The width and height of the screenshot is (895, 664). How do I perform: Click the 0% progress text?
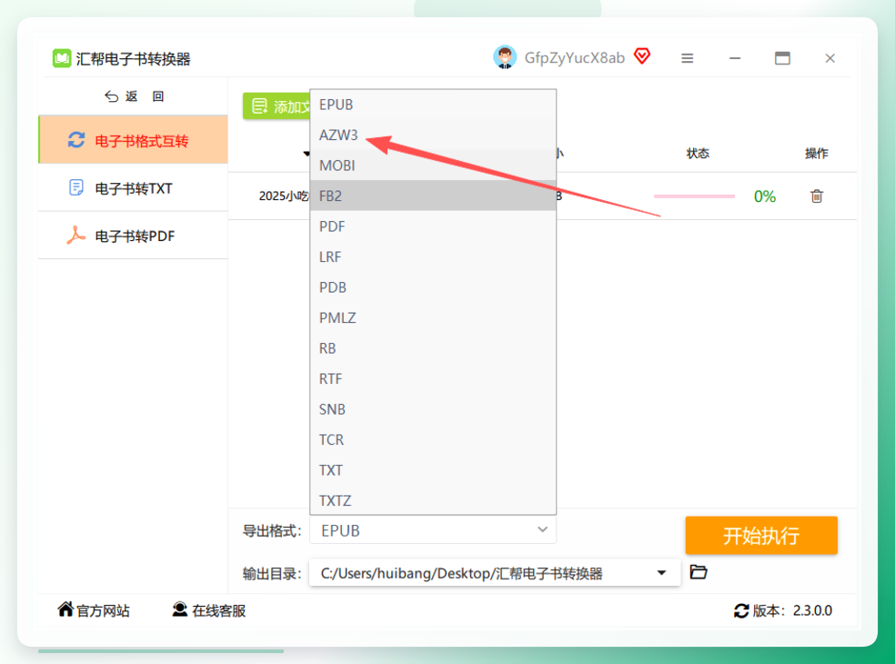click(764, 196)
